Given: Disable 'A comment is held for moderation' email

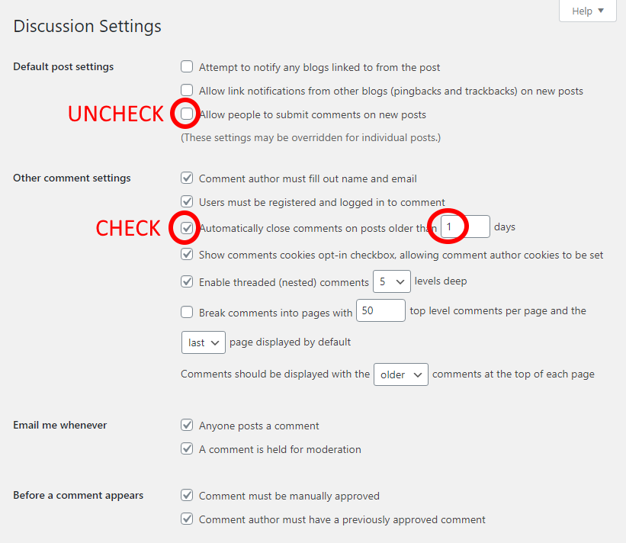Looking at the screenshot, I should click(x=187, y=448).
